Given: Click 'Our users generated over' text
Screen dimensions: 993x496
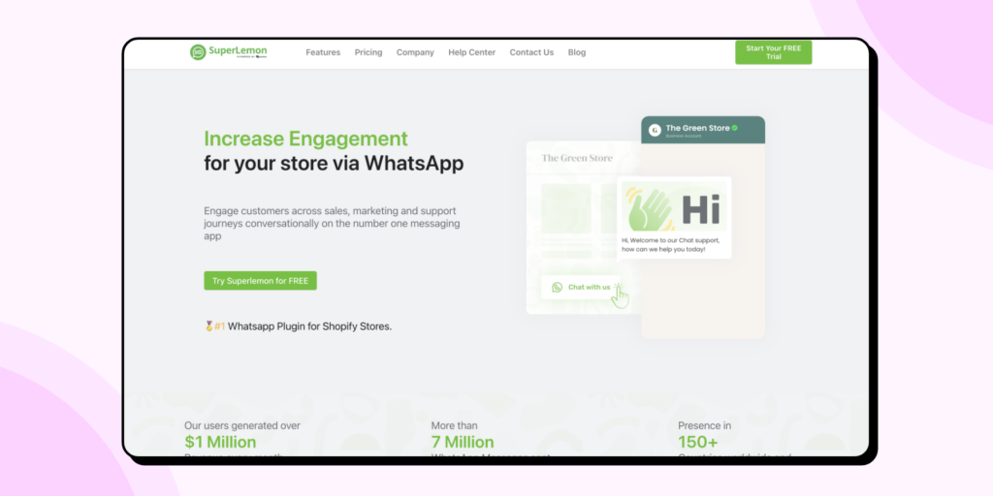Looking at the screenshot, I should (242, 426).
